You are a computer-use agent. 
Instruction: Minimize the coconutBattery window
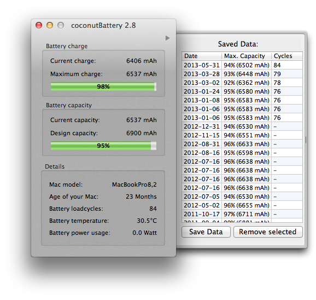(50, 25)
